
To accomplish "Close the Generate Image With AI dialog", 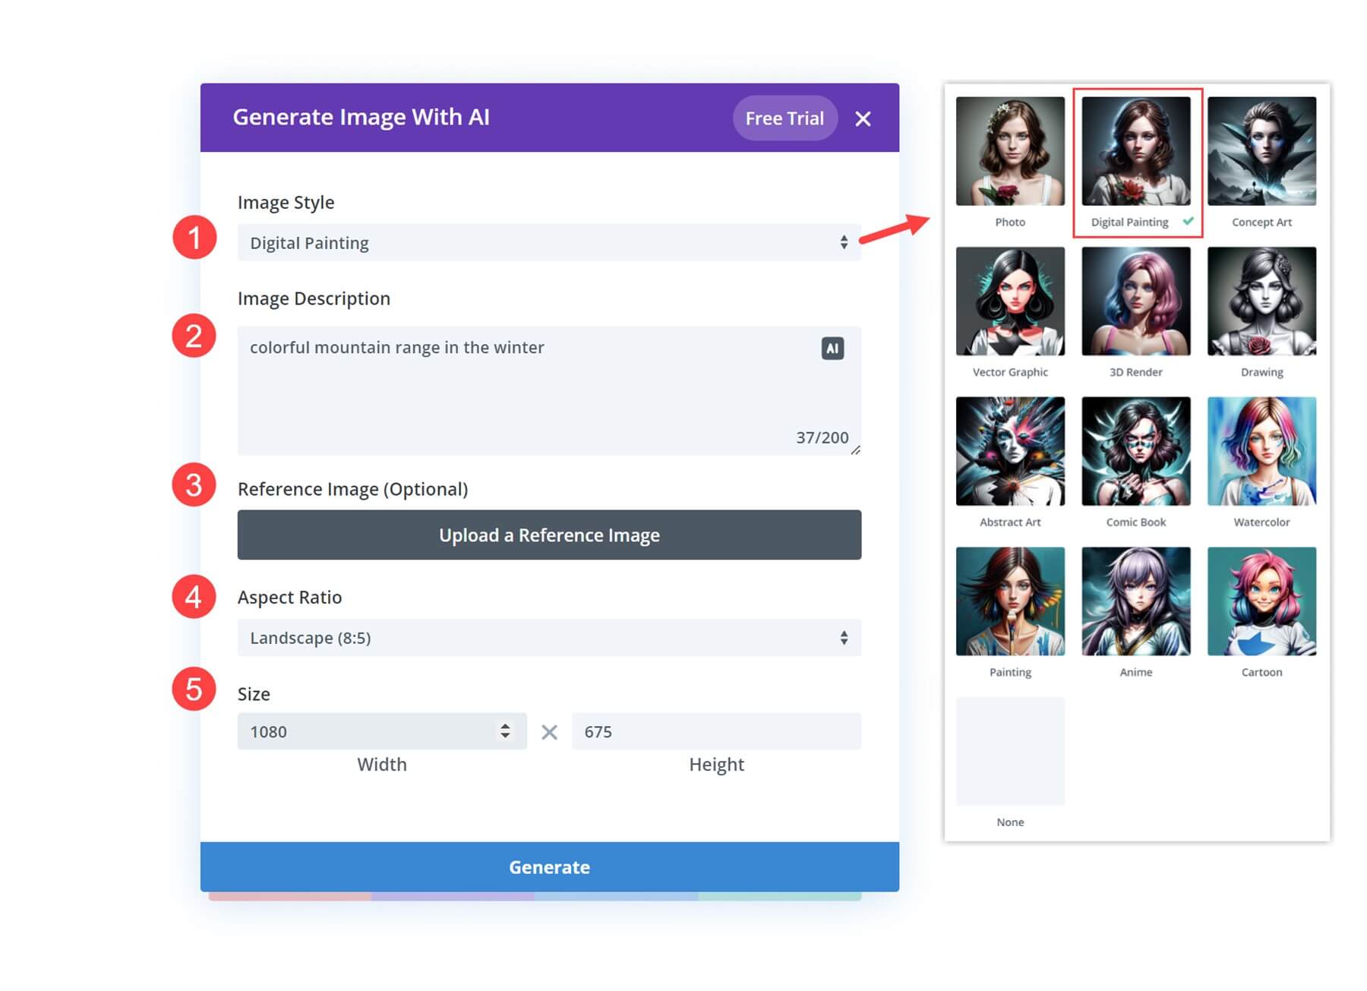I will [863, 118].
